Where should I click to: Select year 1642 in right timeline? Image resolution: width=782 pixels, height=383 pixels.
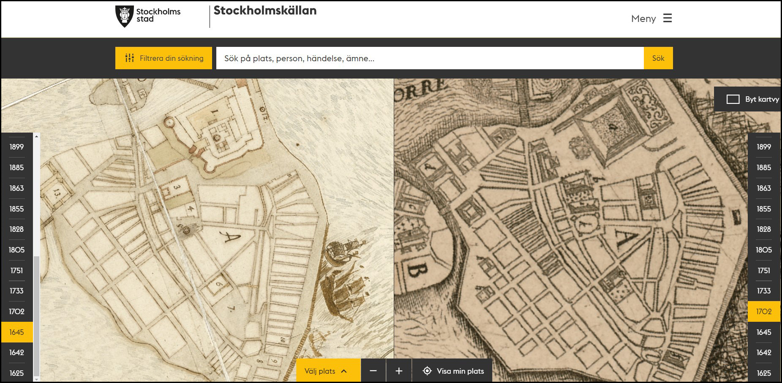[764, 352]
